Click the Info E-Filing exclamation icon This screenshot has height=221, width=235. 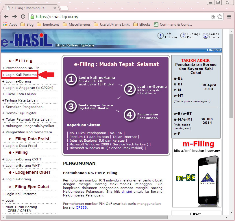click(x=160, y=35)
